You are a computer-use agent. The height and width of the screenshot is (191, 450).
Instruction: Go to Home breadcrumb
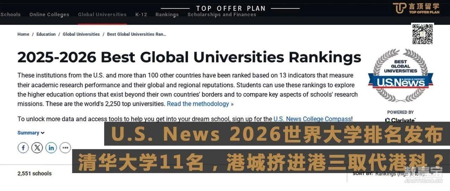(x=23, y=34)
